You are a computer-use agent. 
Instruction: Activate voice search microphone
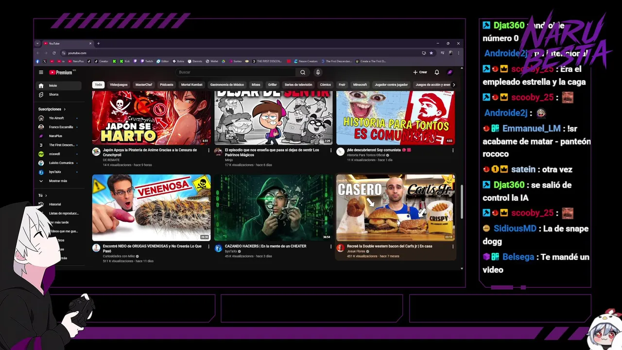[x=318, y=72]
